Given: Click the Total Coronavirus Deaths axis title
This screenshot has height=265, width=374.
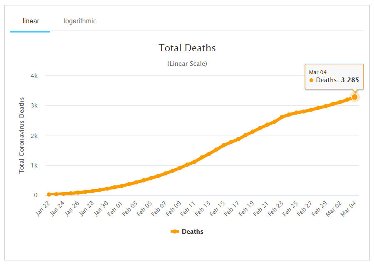Looking at the screenshot, I should click(22, 135).
